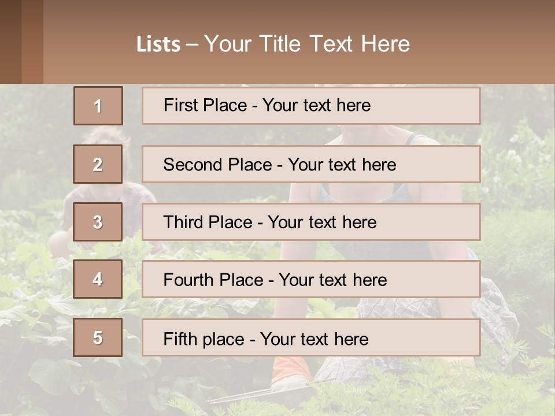
Task: Click the number 3 box
Action: coord(98,222)
